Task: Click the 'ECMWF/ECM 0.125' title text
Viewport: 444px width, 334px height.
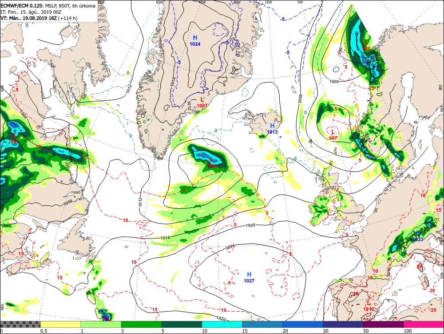Action: coord(22,5)
